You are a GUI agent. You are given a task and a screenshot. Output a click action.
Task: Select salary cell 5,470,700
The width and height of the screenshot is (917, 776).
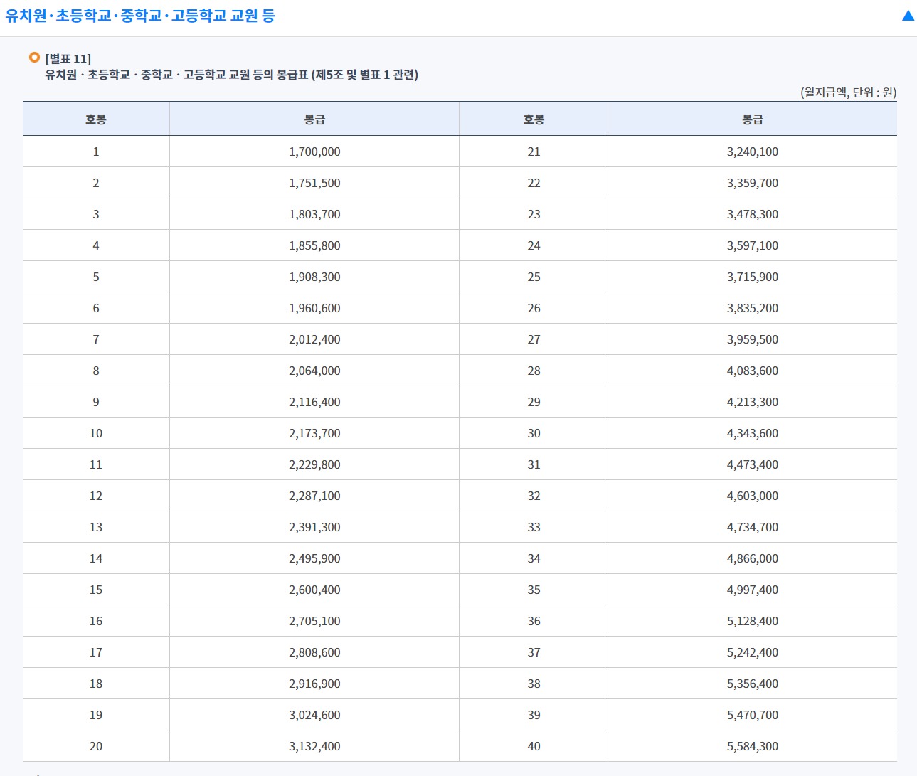(753, 715)
